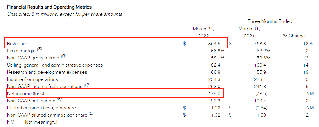Click the footnote (B) next to Non-GAAP gross margin
319x127 pixels.
tap(63, 57)
